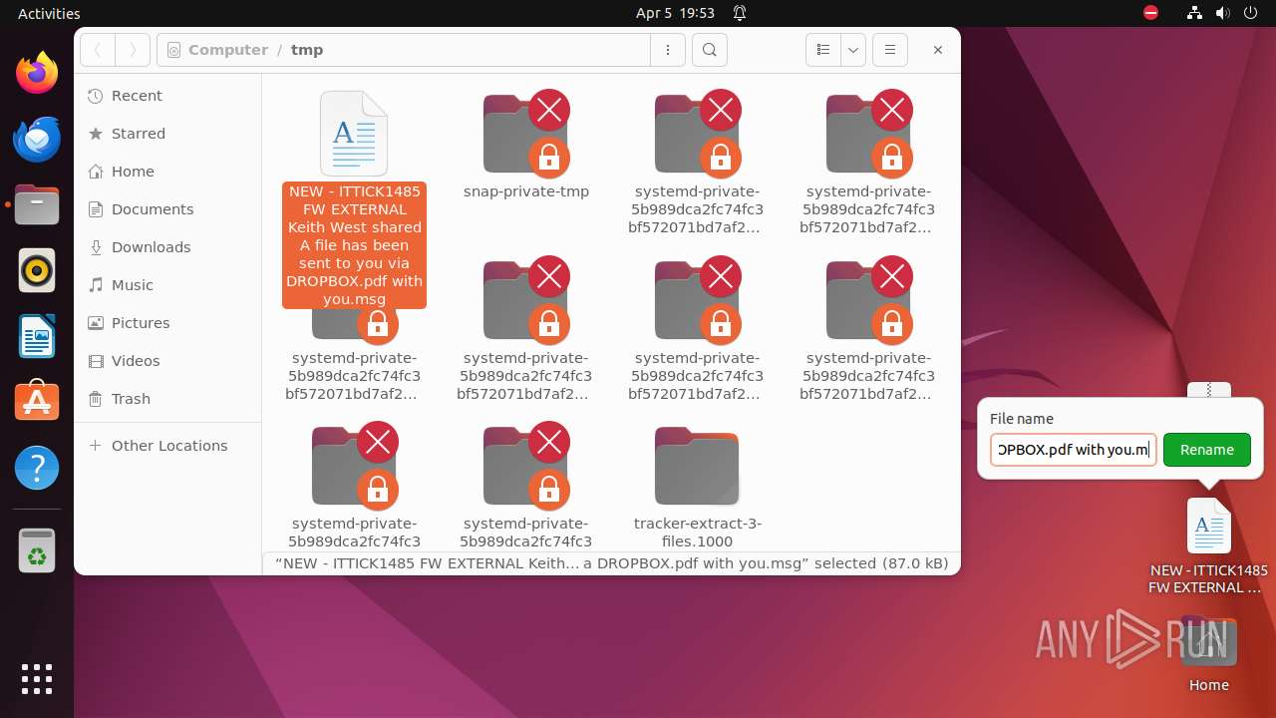The width and height of the screenshot is (1276, 718).
Task: Open Documents in the sidebar
Action: 167,209
